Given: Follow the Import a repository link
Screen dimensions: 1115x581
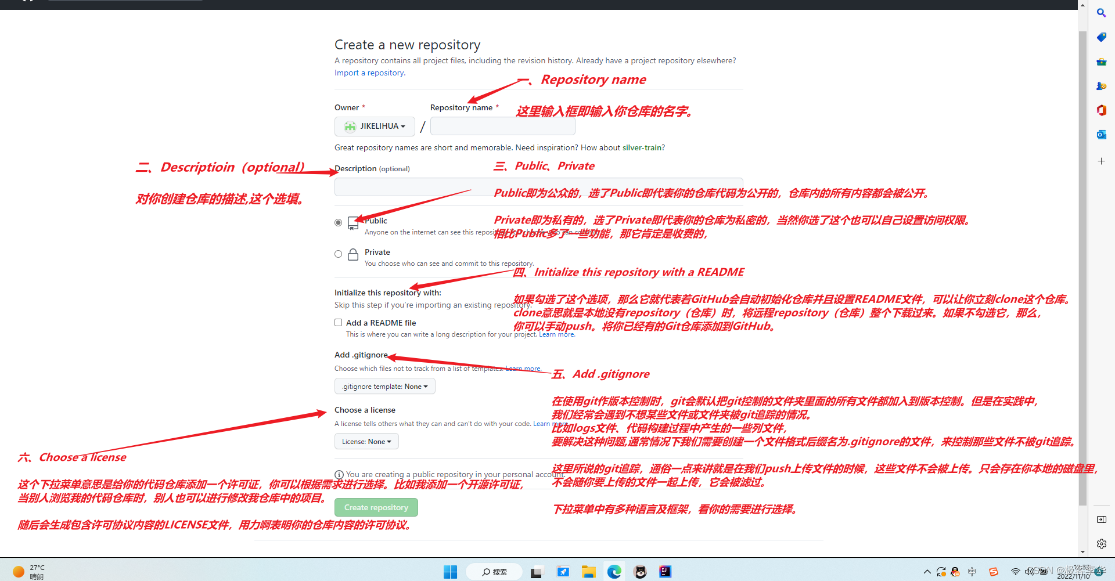Looking at the screenshot, I should point(370,73).
